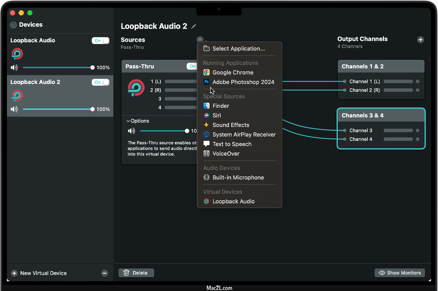438x291 pixels.
Task: Mute the Loopback Audio 2 device speaker icon
Action: click(x=14, y=109)
